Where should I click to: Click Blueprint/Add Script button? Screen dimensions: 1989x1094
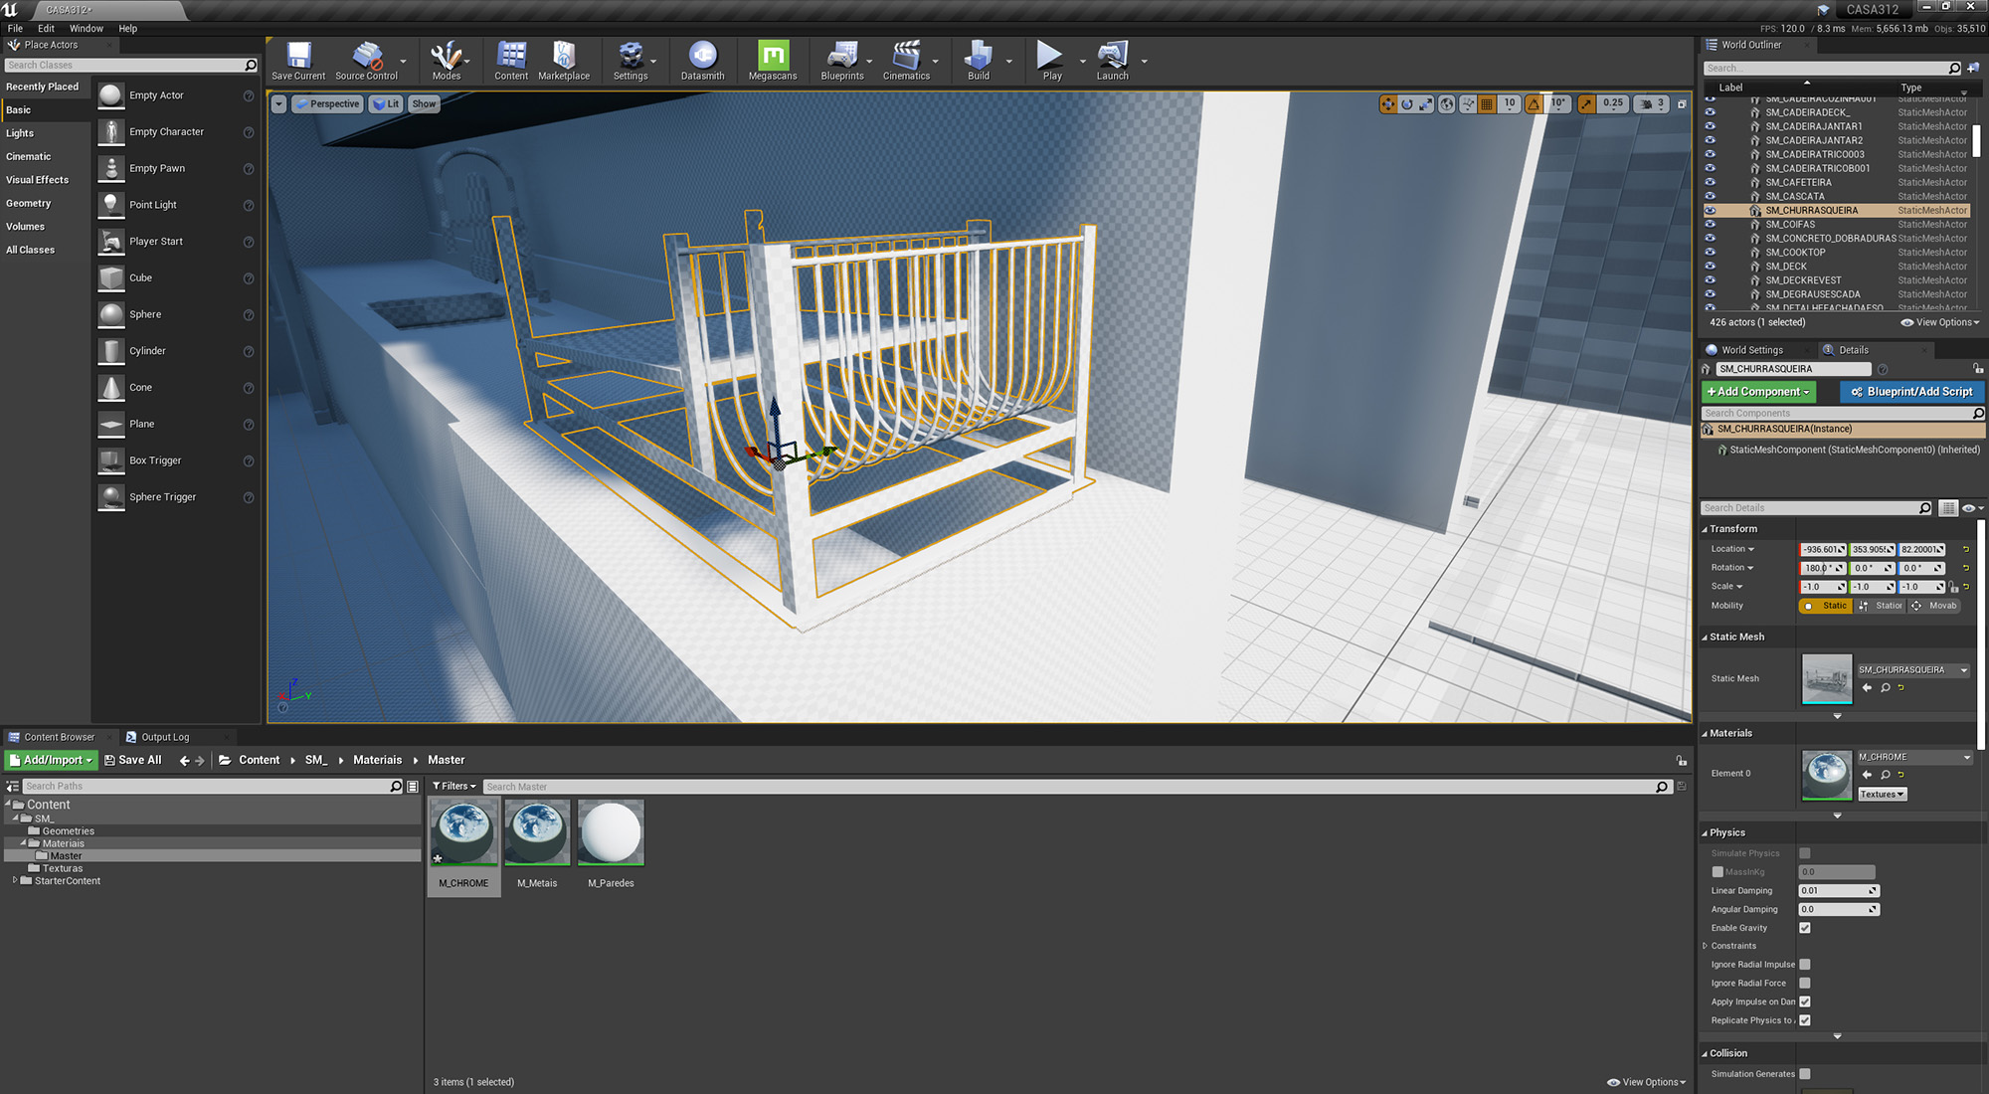coord(1911,392)
